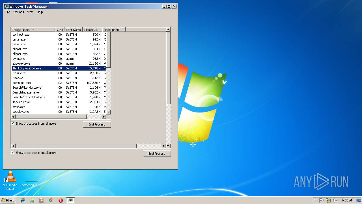Screen dimensions: 362x204
Task: Sort processes by Image Name column
Action: 33,30
